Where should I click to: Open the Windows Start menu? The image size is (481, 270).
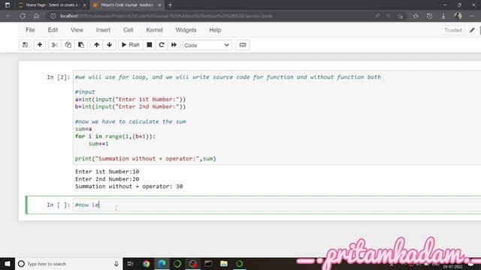(8, 264)
